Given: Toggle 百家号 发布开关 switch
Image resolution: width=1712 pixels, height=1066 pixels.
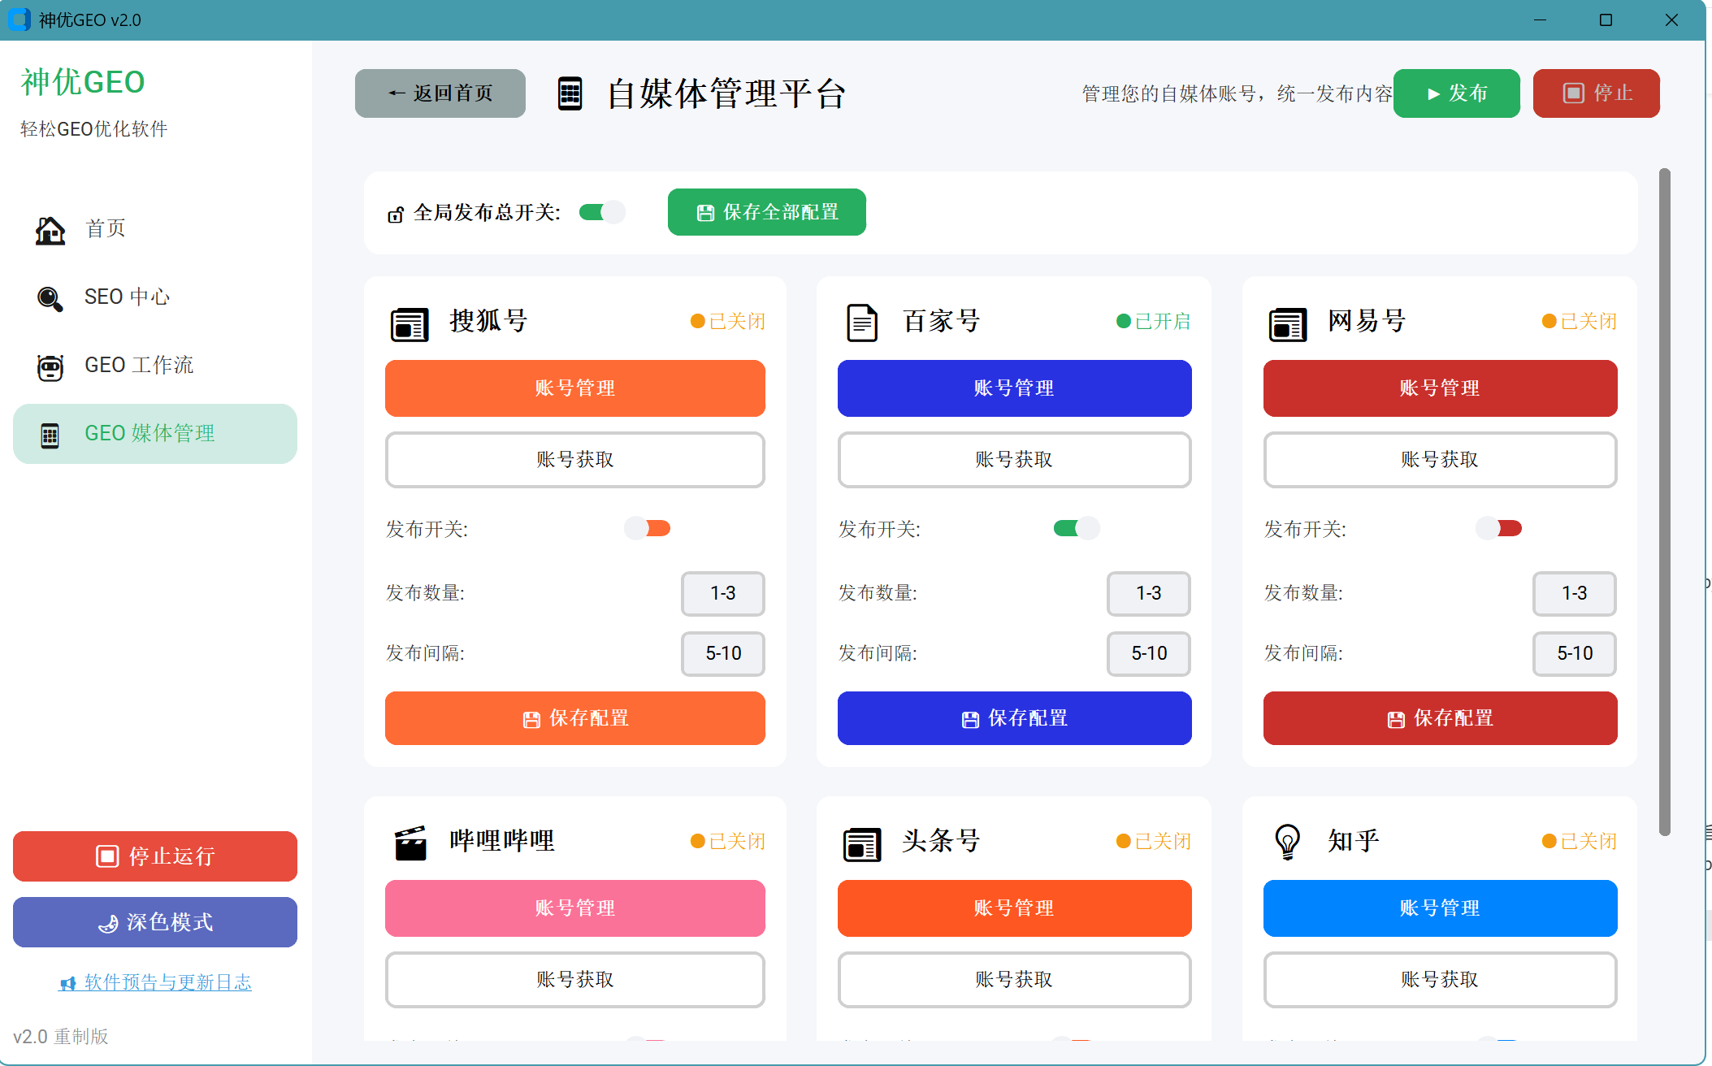Looking at the screenshot, I should (x=1077, y=528).
